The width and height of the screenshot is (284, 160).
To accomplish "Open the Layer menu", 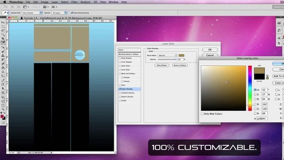I will [x=55, y=2].
